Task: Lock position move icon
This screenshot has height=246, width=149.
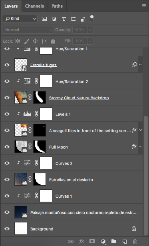Action: pyautogui.click(x=35, y=41)
